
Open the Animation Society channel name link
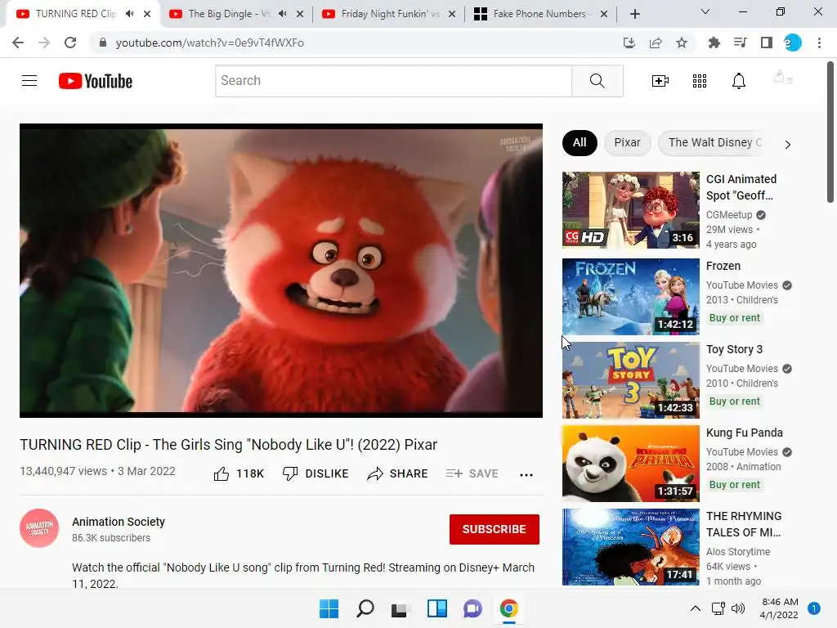pyautogui.click(x=119, y=522)
